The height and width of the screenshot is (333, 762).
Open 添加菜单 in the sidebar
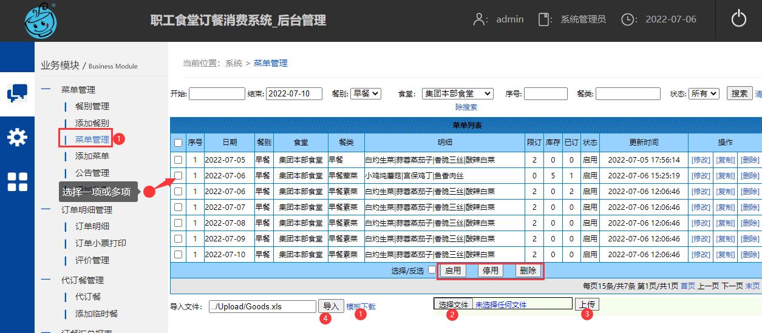click(92, 156)
